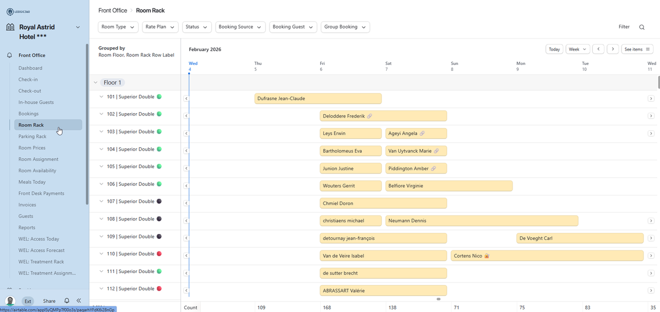Open Invoices in the sidebar
Screen dimensions: 660x312
28,205
